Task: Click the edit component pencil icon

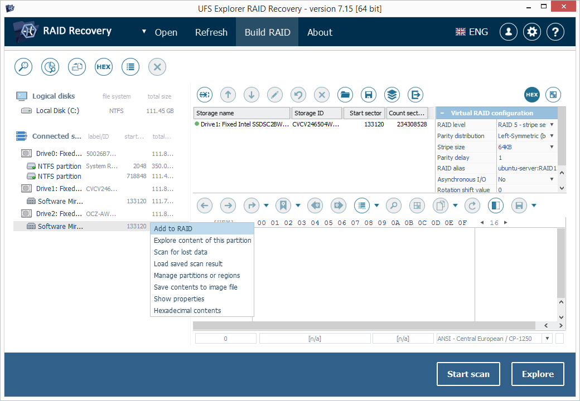Action: pos(275,95)
